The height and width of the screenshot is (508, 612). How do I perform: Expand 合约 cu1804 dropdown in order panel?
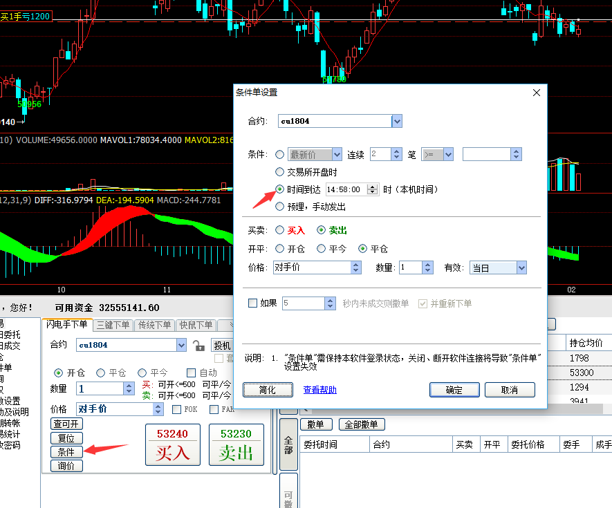pyautogui.click(x=181, y=345)
